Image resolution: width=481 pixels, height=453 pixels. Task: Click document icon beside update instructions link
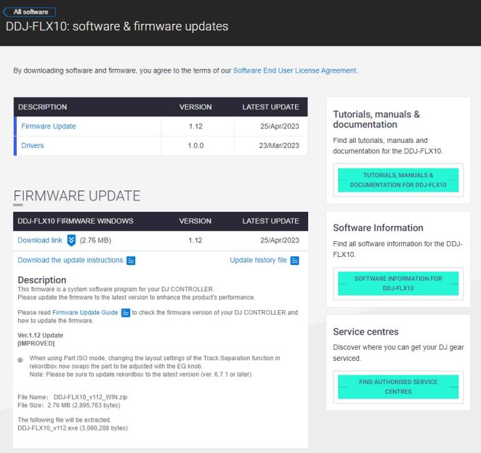[131, 261]
